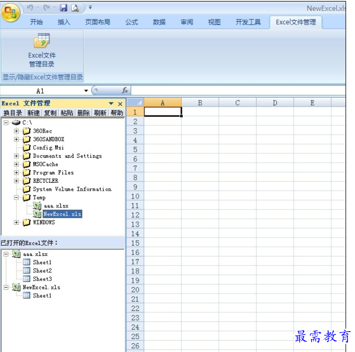Screen dimensions: 355x352
Task: Click the 刷新 button
Action: [x=101, y=113]
